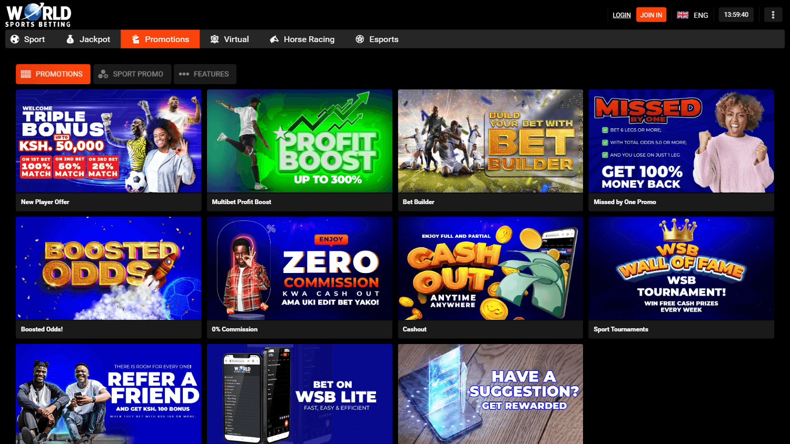
Task: Click the Missed by One Promo caption
Action: point(625,202)
